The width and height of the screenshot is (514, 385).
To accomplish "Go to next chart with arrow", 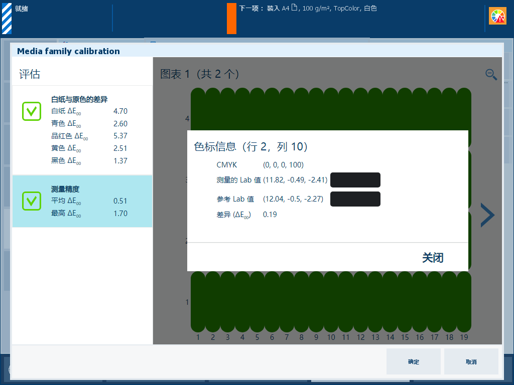I will point(487,215).
